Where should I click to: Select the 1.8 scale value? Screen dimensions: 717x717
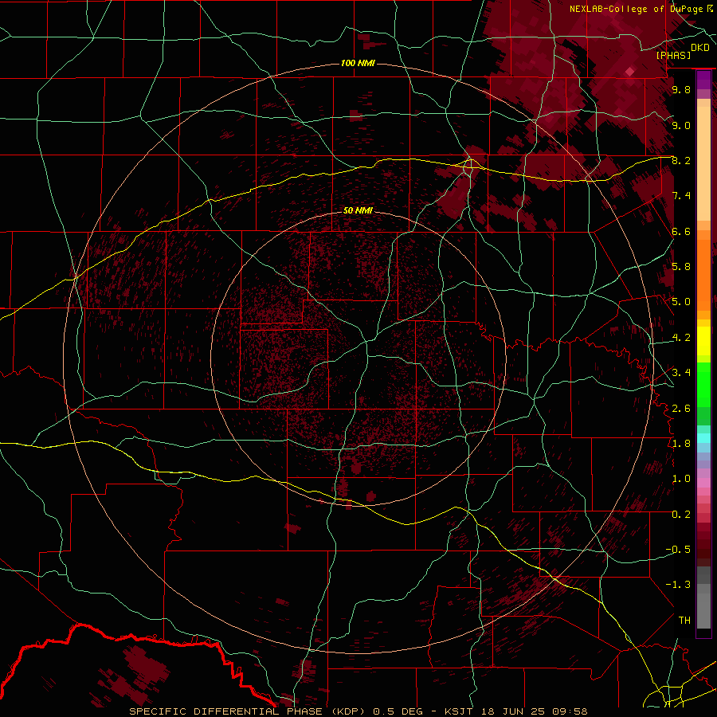coord(681,444)
